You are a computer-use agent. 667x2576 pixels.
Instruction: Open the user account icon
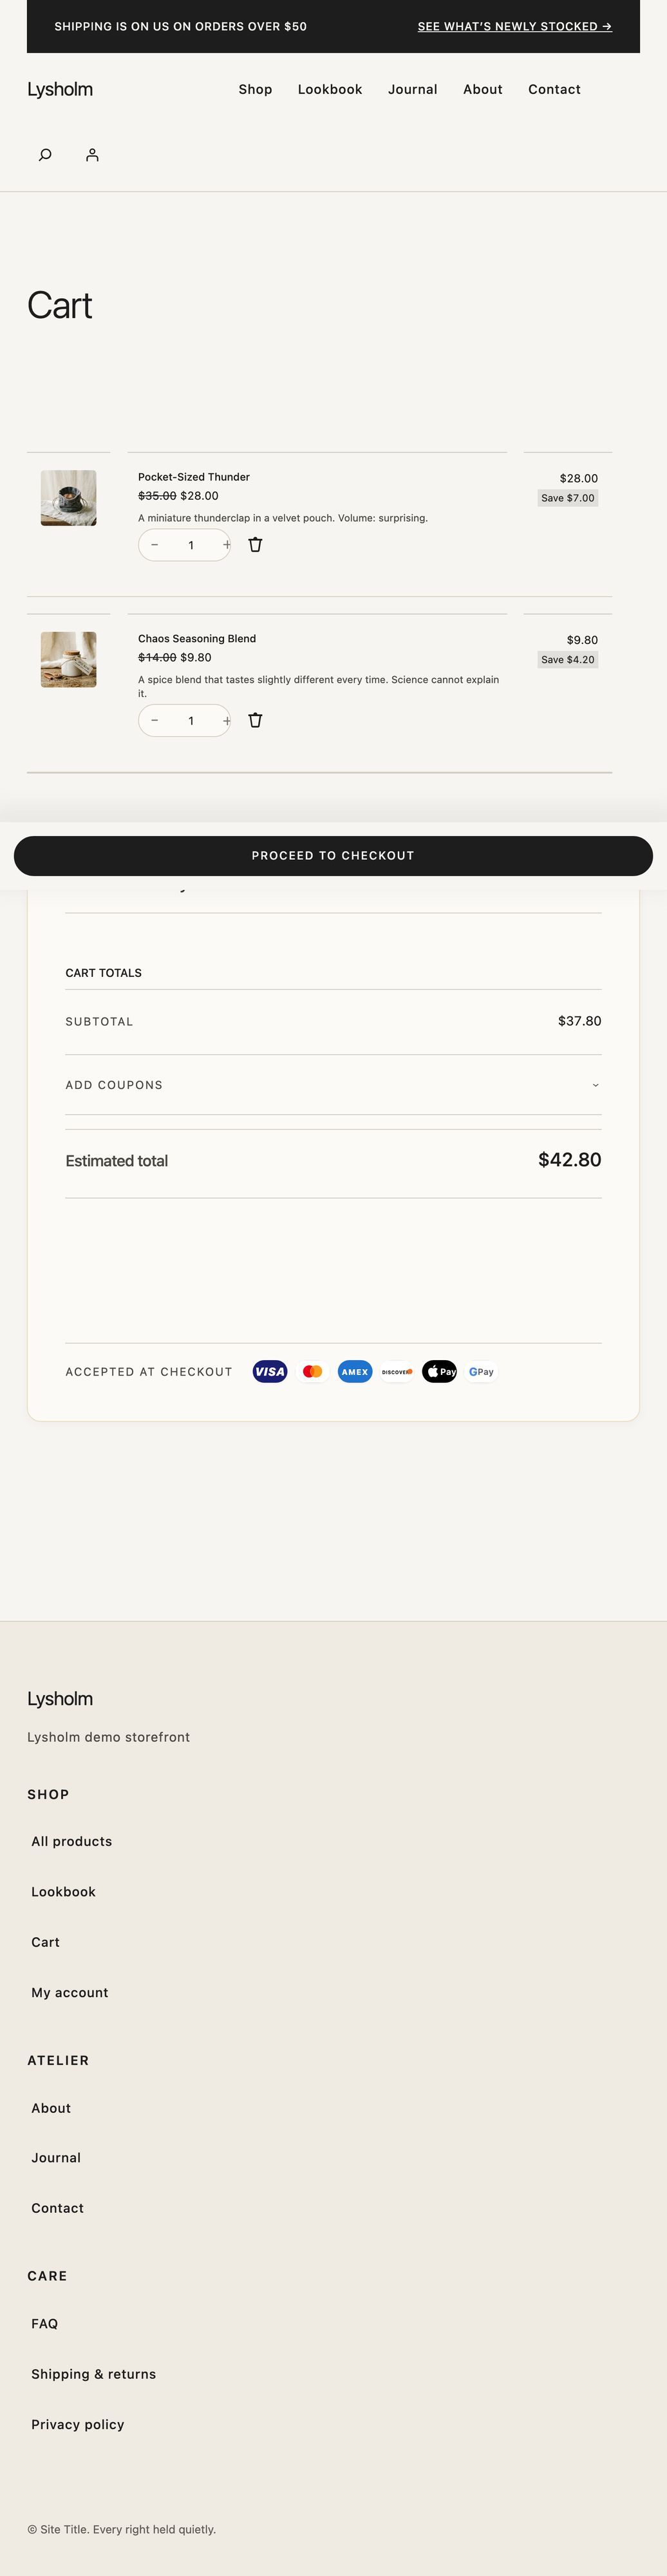tap(92, 155)
